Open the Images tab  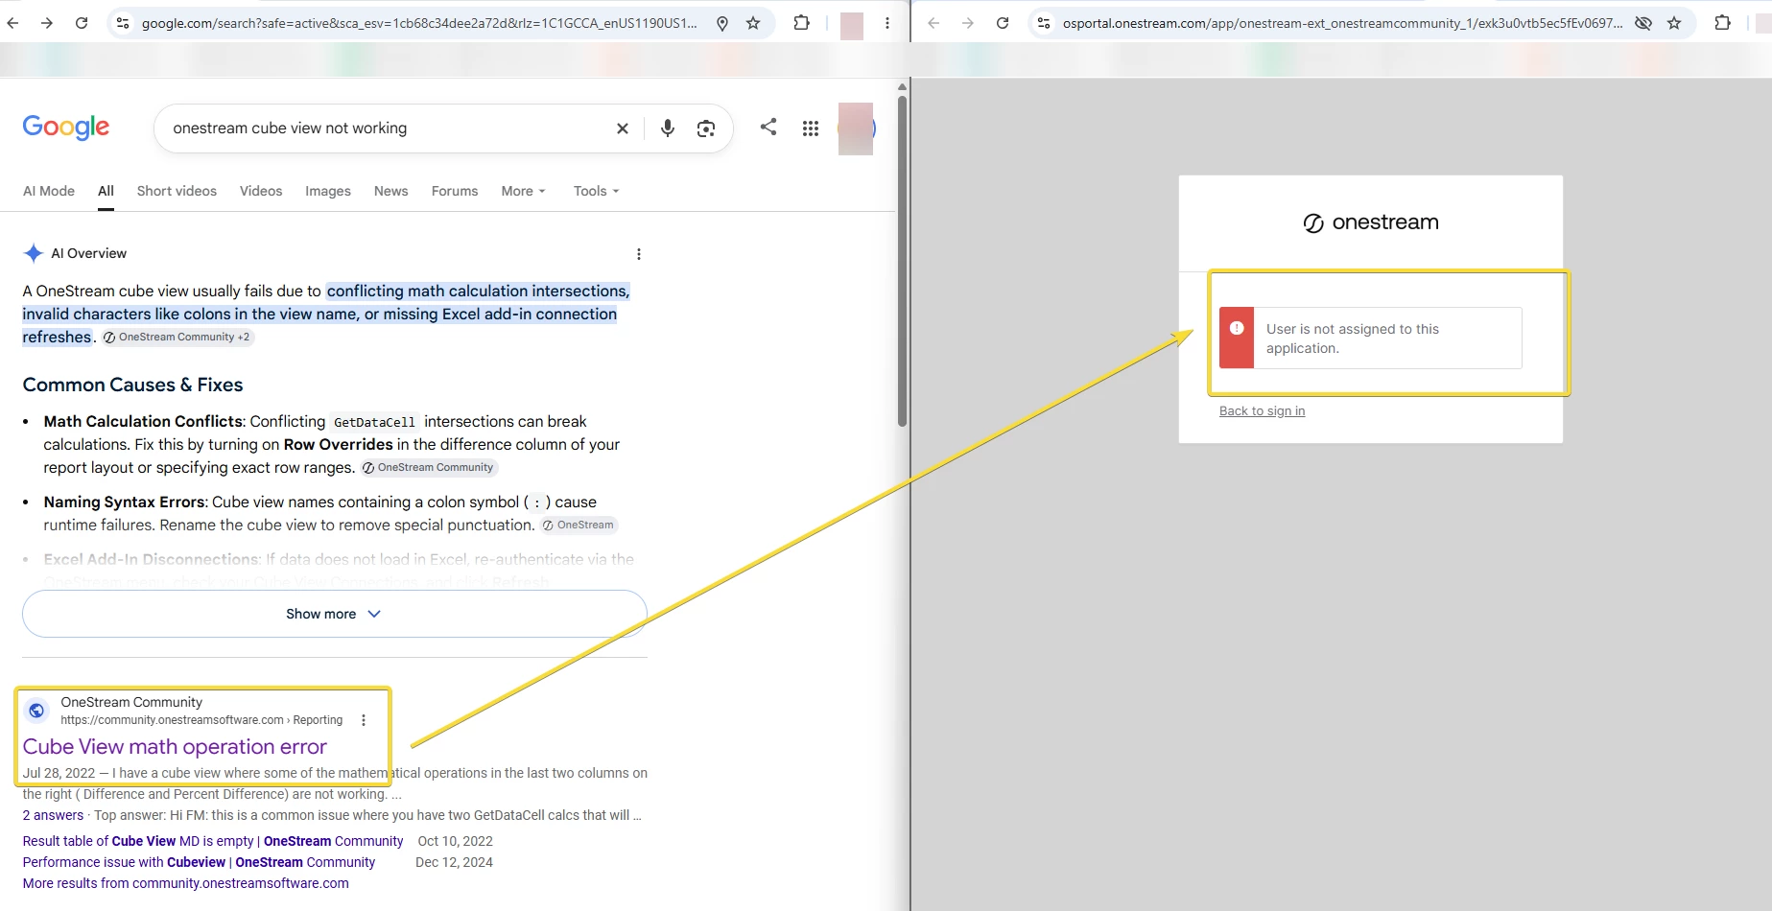[x=328, y=191]
